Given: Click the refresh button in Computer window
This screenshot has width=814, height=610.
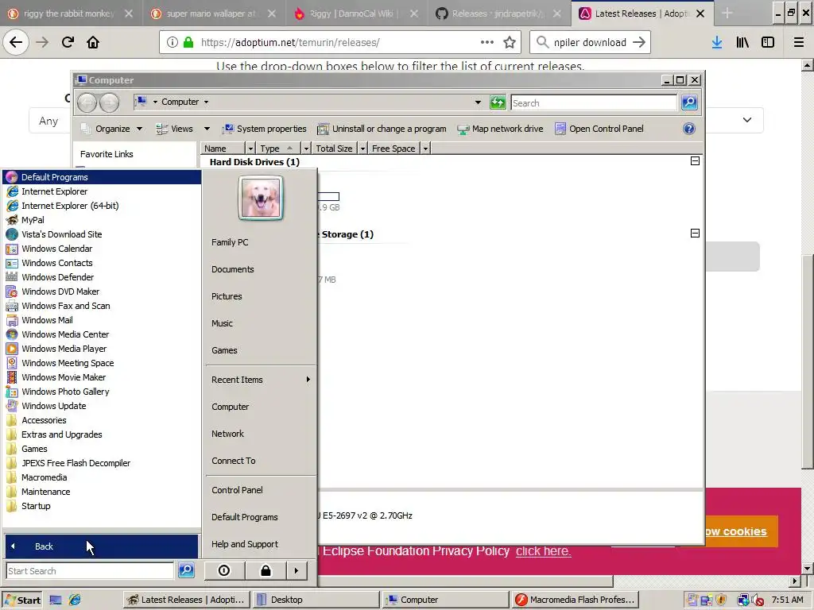Looking at the screenshot, I should (498, 102).
